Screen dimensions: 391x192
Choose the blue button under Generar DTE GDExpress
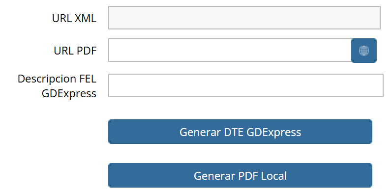tap(240, 176)
